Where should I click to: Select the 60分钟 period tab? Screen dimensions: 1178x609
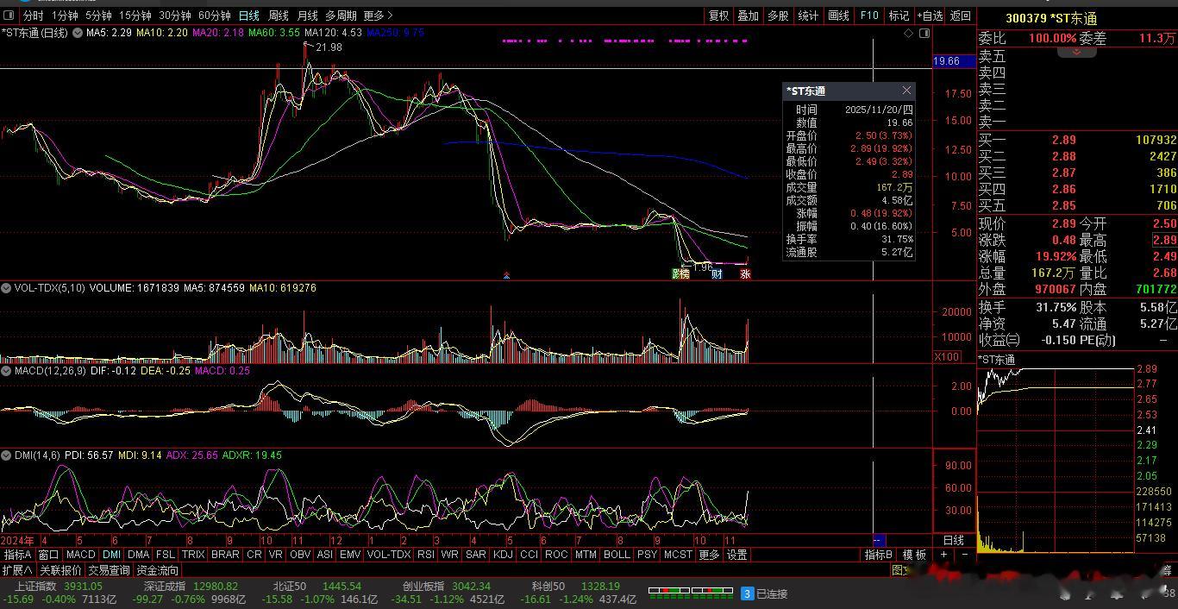(215, 16)
